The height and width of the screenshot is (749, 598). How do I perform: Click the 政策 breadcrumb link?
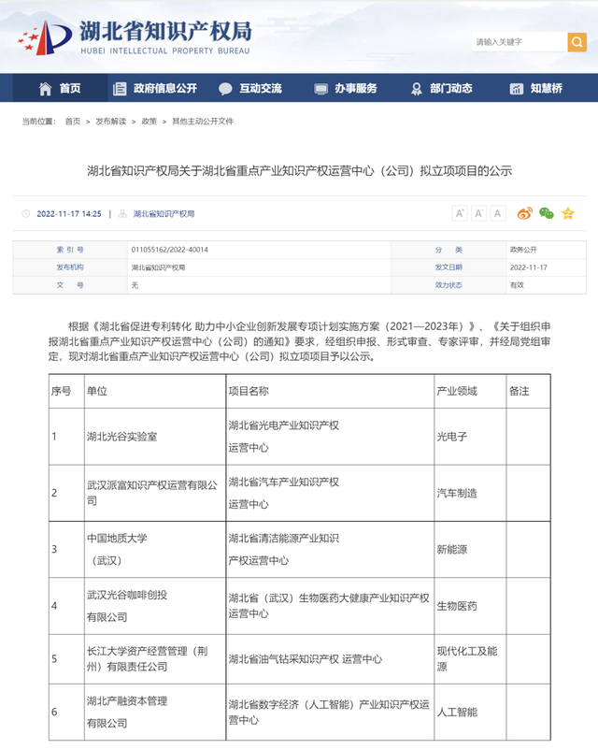(x=149, y=122)
